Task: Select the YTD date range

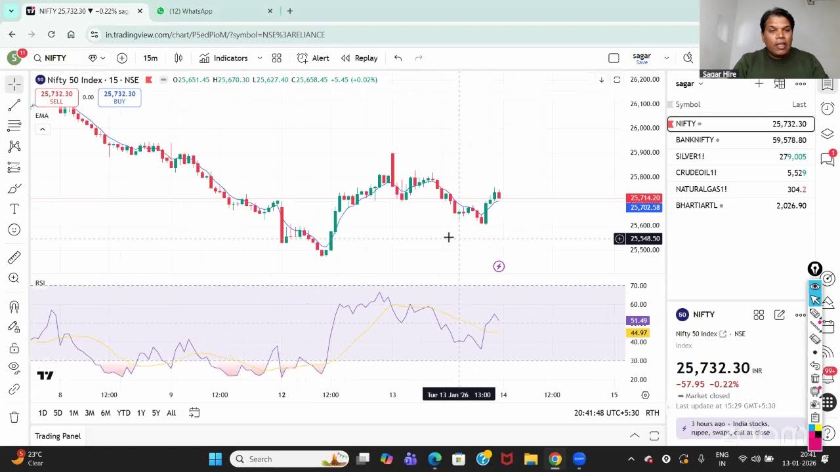Action: click(123, 412)
